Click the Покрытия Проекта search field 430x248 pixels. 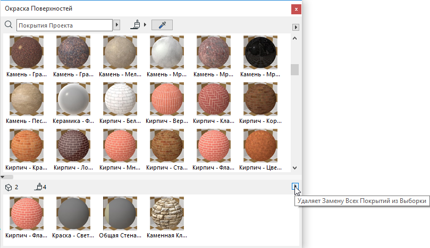point(64,25)
